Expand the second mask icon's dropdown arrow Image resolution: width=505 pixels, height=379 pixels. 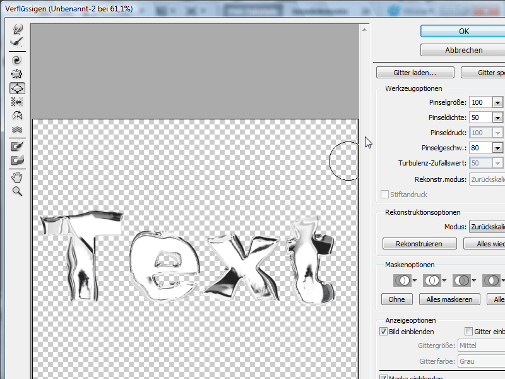(444, 280)
